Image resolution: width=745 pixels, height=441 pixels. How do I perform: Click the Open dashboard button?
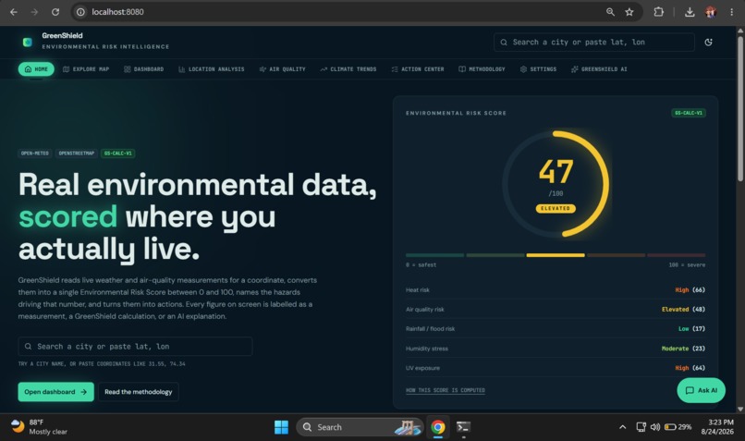[56, 392]
